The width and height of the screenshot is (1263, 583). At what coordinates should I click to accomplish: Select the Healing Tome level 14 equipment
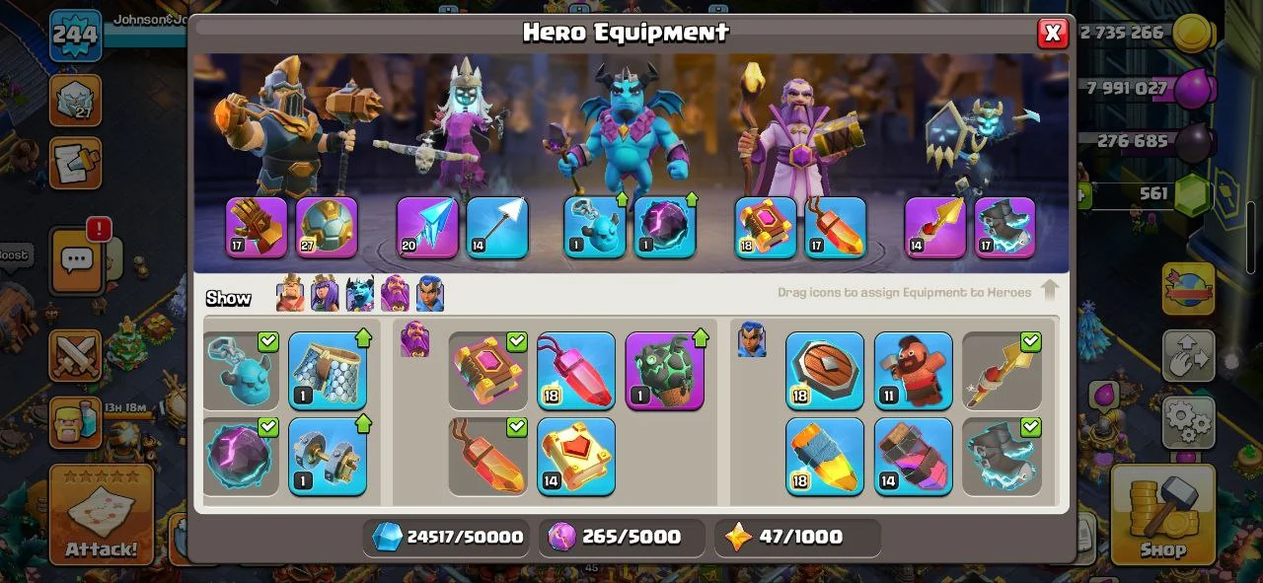tap(576, 456)
